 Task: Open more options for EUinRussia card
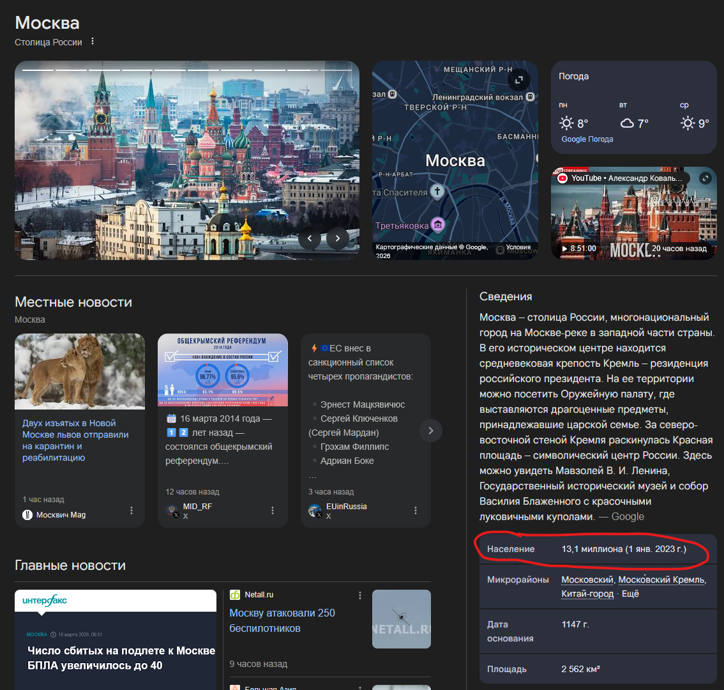416,510
